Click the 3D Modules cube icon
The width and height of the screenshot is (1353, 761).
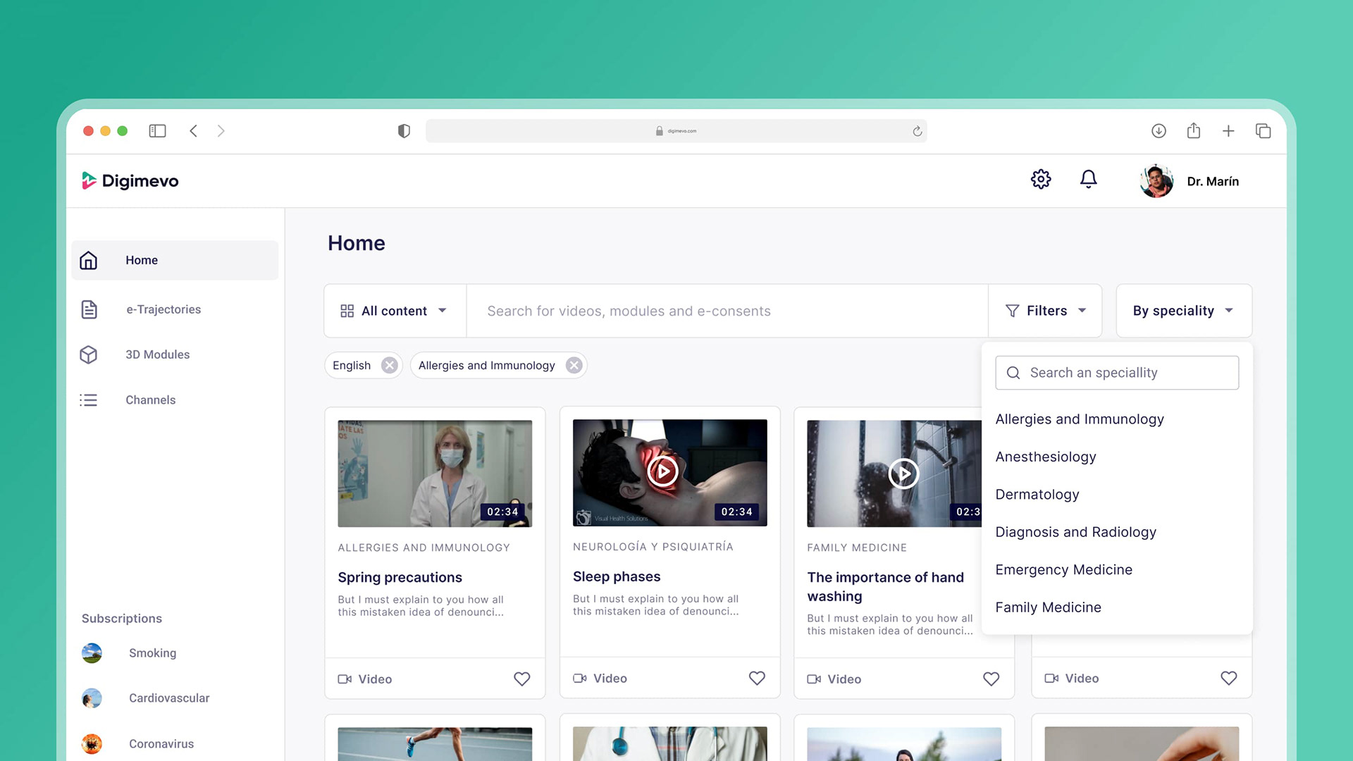(89, 354)
